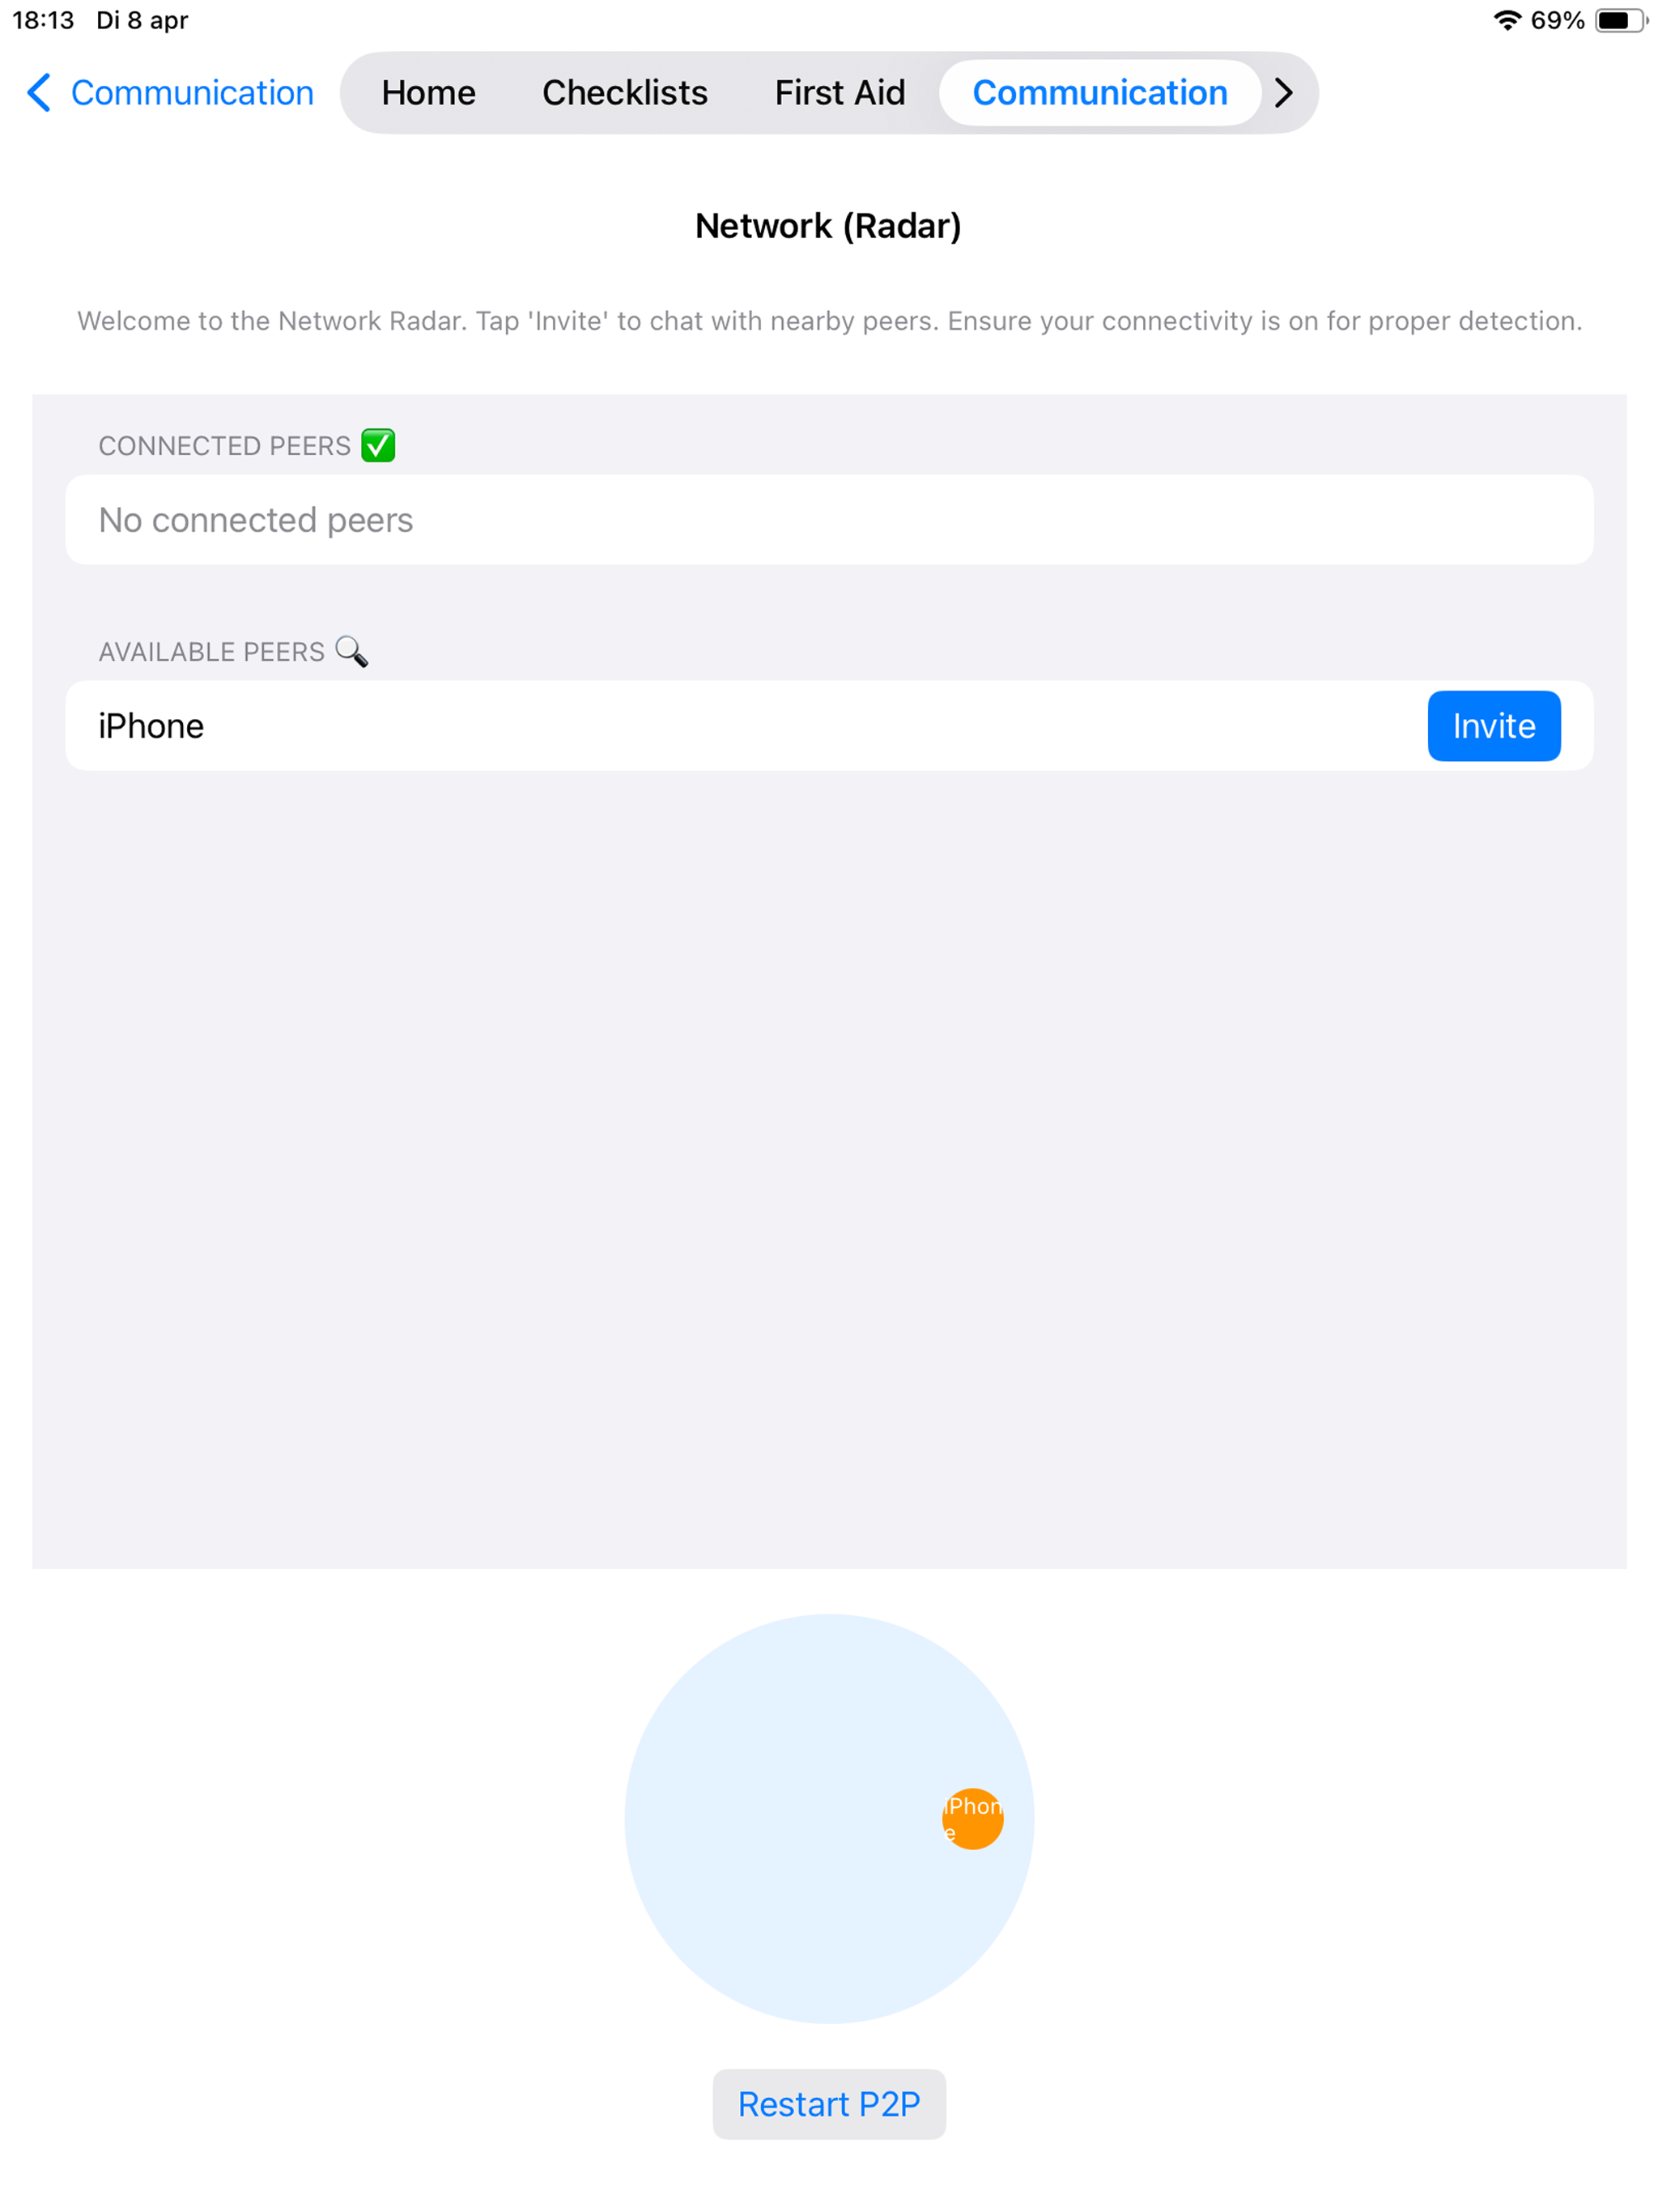Tap the No connected peers row

pos(829,520)
